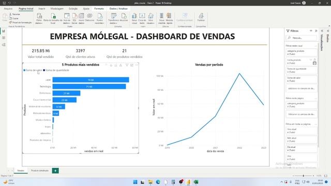Expand the Visualizações pane
The height and width of the screenshot is (186, 331).
(x=322, y=31)
